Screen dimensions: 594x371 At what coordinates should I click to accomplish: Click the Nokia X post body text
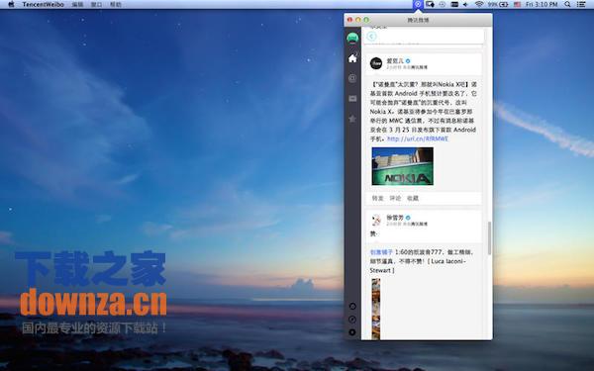(424, 112)
